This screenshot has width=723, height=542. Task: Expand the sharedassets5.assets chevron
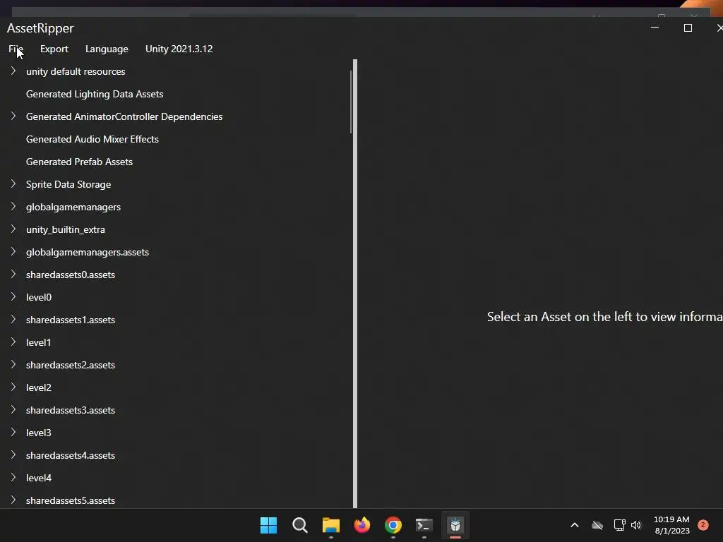(13, 500)
